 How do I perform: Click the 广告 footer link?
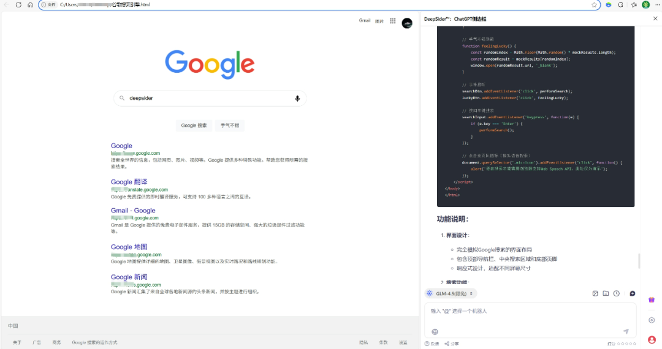(x=37, y=343)
